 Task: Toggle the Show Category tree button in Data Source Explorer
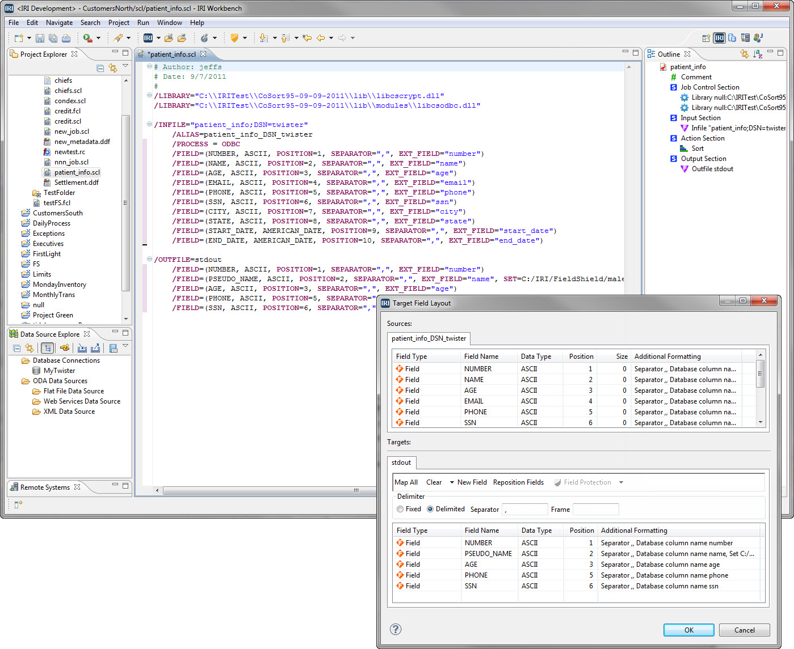(x=48, y=348)
